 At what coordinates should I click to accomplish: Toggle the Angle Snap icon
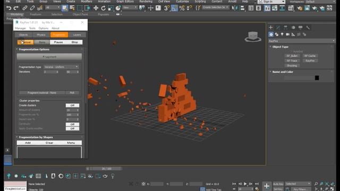tap(174, 8)
